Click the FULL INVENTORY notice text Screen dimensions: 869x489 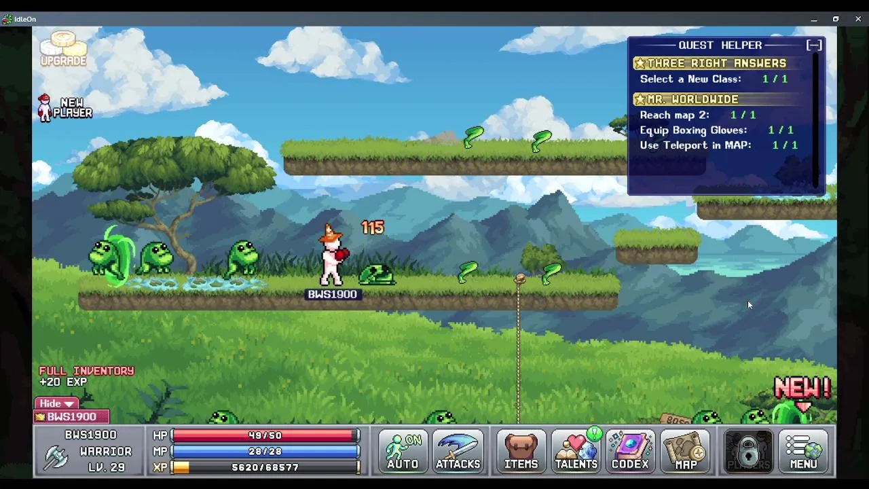(87, 371)
